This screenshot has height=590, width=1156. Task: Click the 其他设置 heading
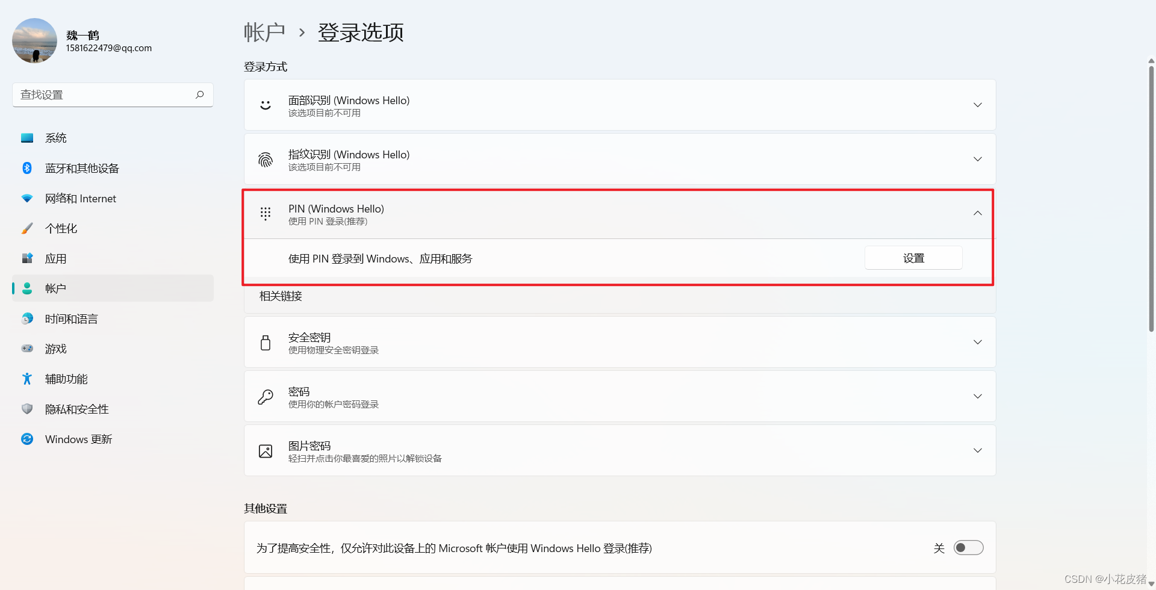(x=266, y=509)
